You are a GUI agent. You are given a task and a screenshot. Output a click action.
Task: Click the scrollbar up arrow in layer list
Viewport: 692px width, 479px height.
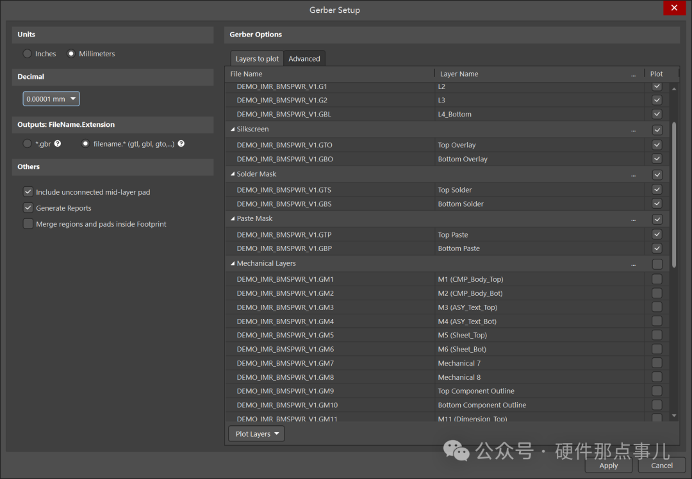coord(674,88)
